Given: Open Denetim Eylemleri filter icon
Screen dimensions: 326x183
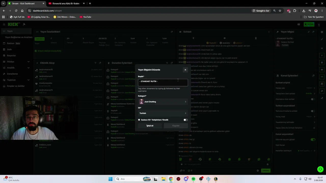Looking at the screenshot, I should coord(167,63).
